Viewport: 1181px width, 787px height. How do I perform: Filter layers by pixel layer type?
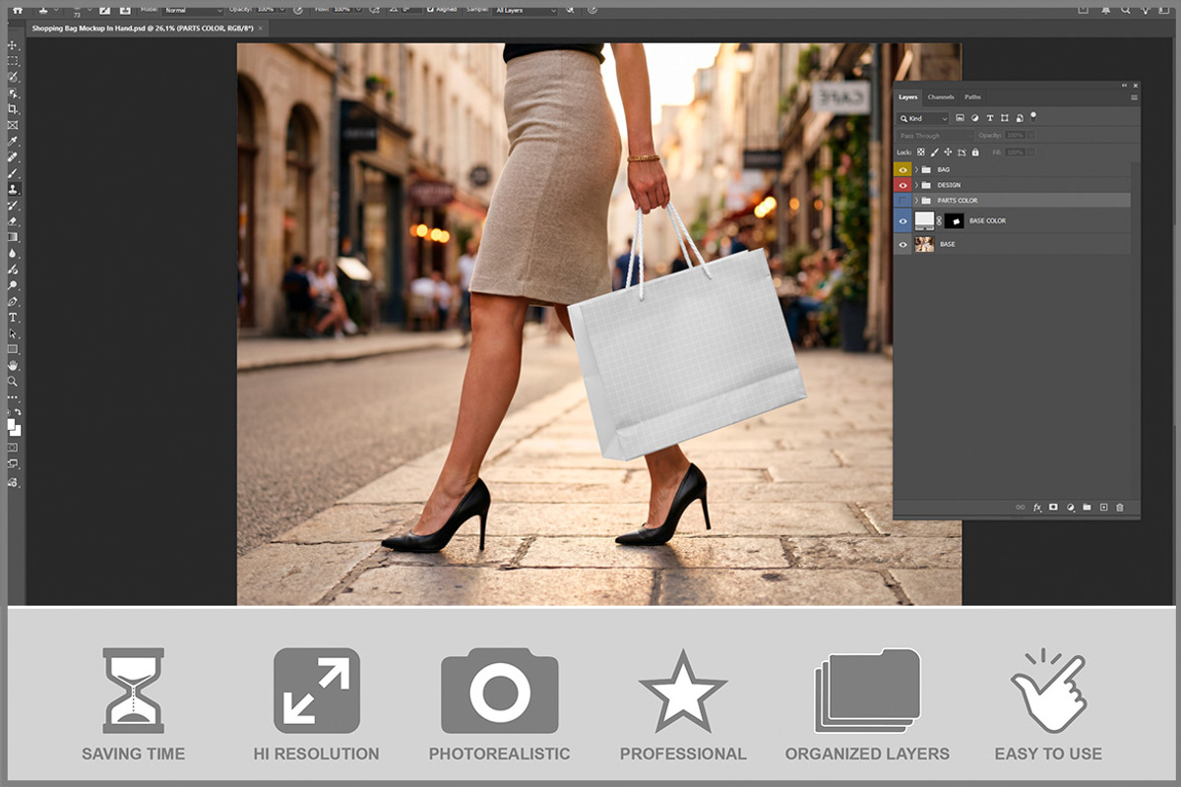[960, 118]
